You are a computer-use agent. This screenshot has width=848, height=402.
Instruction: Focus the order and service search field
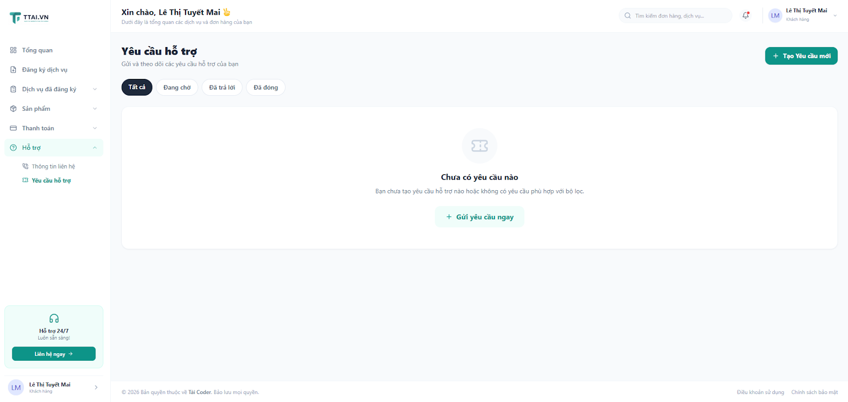click(676, 16)
